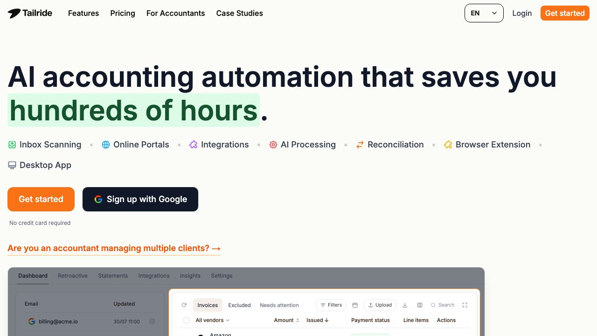Open Case Studies in the navigation
The width and height of the screenshot is (597, 336).
pyautogui.click(x=240, y=13)
